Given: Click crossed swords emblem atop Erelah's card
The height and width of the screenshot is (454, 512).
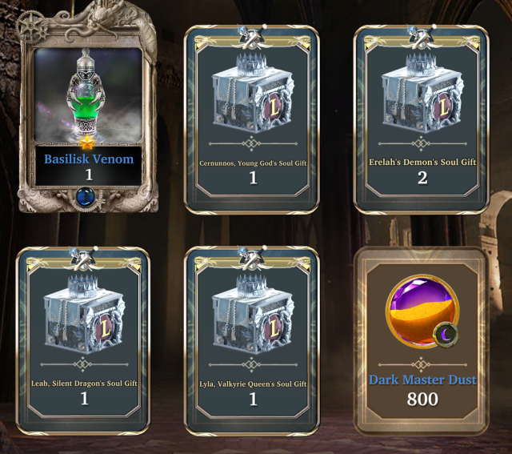Looking at the screenshot, I should (x=422, y=37).
